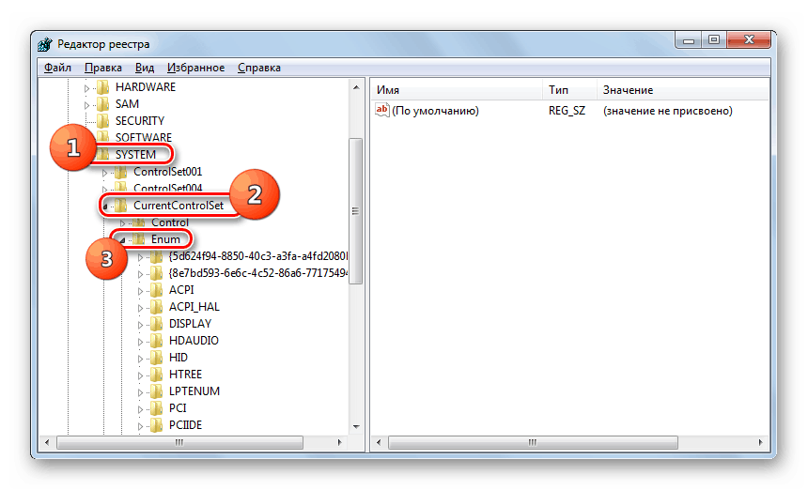Image resolution: width=808 pixels, height=490 pixels.
Task: Click the tree pane scroll down arrow
Action: pos(356,427)
